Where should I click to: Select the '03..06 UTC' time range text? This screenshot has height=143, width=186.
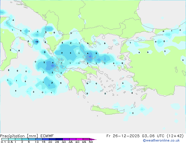(x=153, y=136)
